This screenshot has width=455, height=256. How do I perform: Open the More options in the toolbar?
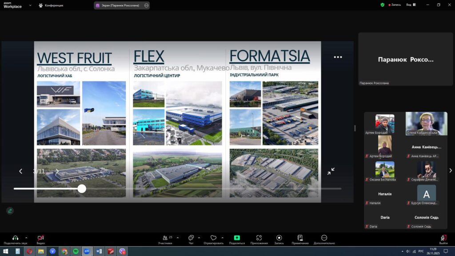click(x=324, y=238)
